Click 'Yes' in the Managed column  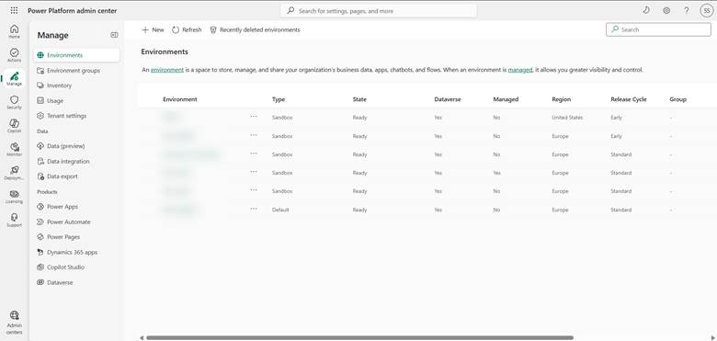496,173
